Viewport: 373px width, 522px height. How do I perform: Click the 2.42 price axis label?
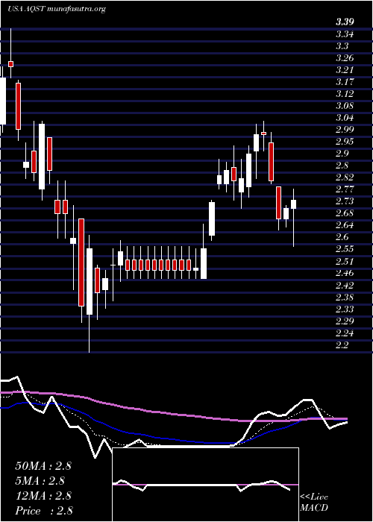(345, 286)
